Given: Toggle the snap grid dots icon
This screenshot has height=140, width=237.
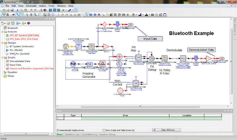Looking at the screenshot, I should coord(22,14).
